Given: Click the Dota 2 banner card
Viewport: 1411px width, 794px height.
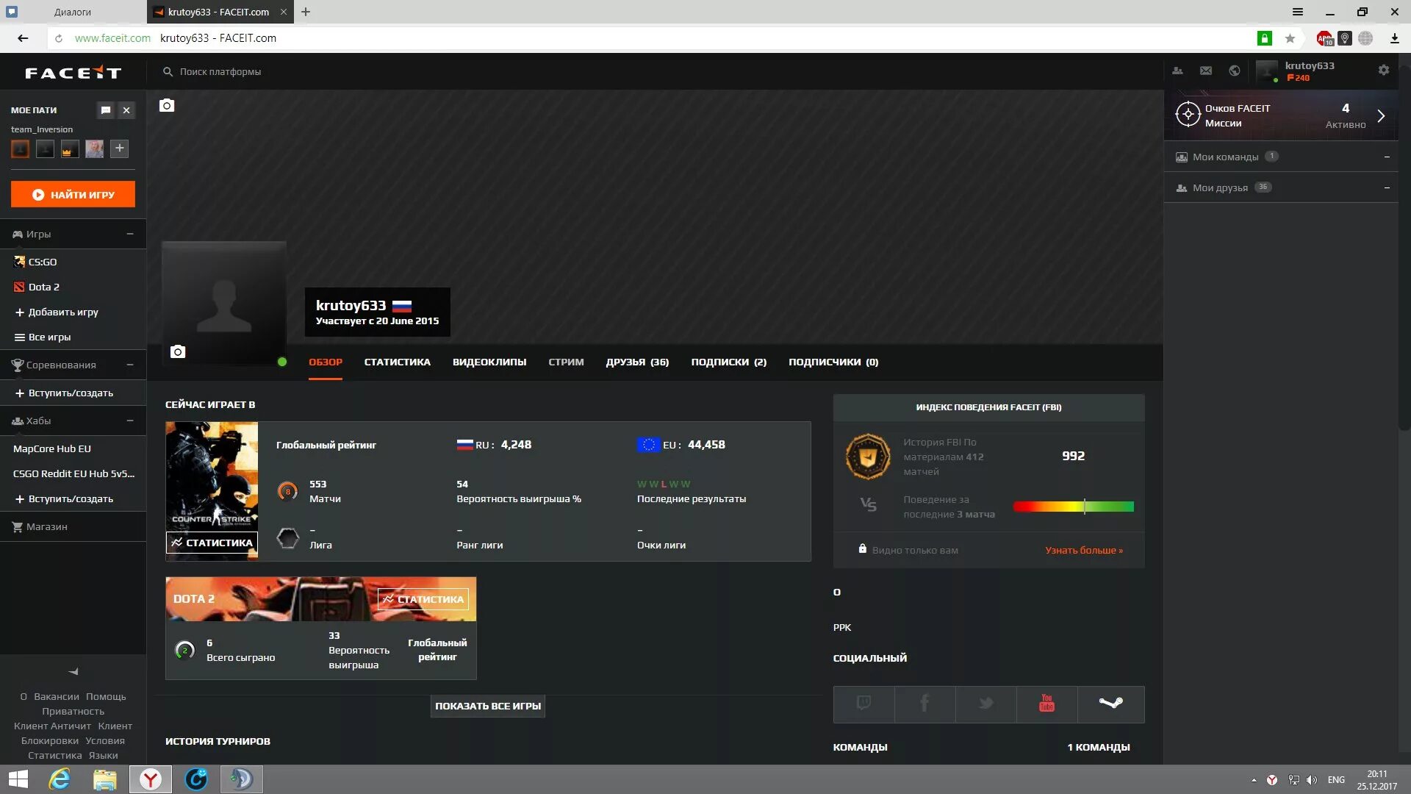Looking at the screenshot, I should click(320, 598).
